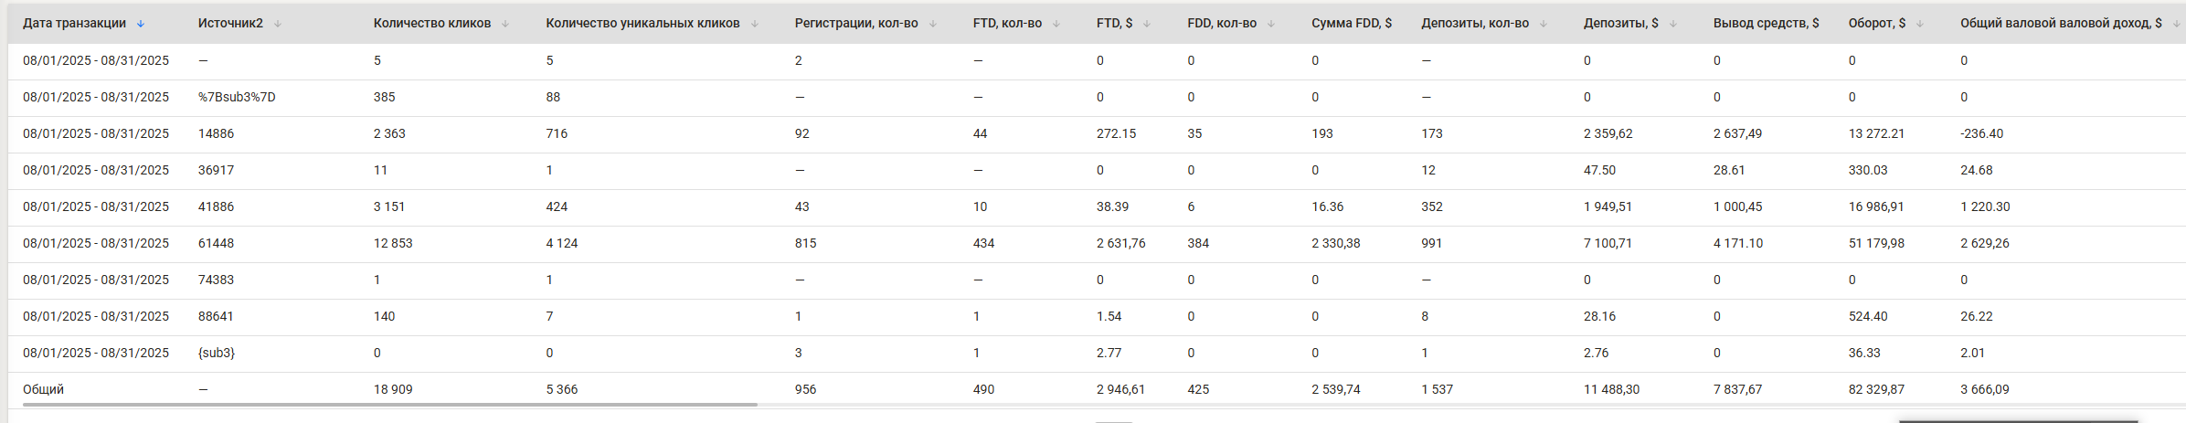Click the Сумма FDD, $ column header
2186x423 pixels.
click(1352, 23)
